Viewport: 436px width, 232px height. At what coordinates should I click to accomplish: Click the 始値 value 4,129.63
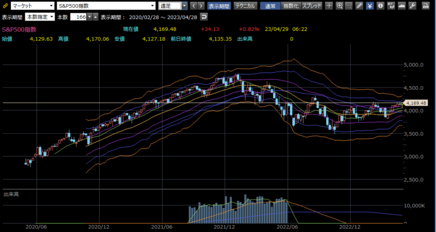tap(41, 39)
